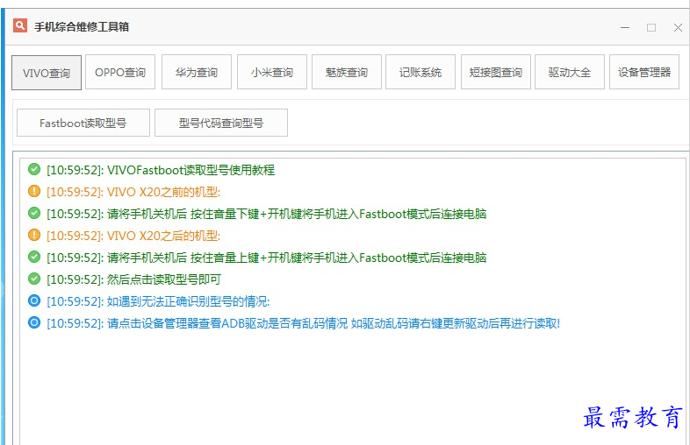The width and height of the screenshot is (690, 445).
Task: Open the 记账系统 tab
Action: pyautogui.click(x=420, y=72)
